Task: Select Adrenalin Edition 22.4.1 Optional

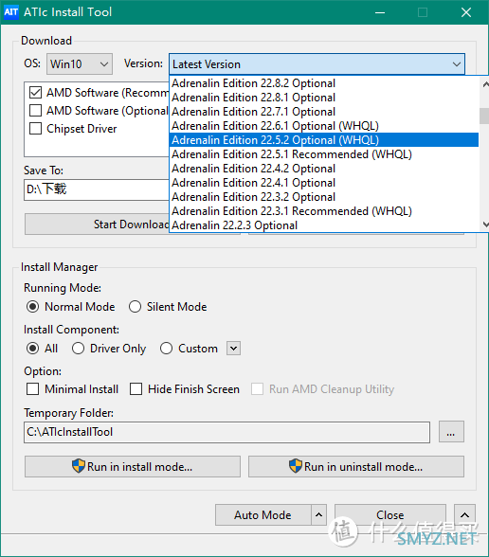Action: coord(324,183)
